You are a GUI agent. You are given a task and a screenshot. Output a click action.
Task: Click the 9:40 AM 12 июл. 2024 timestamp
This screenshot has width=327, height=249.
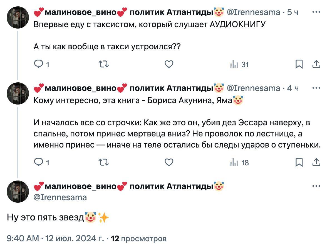pos(55,238)
